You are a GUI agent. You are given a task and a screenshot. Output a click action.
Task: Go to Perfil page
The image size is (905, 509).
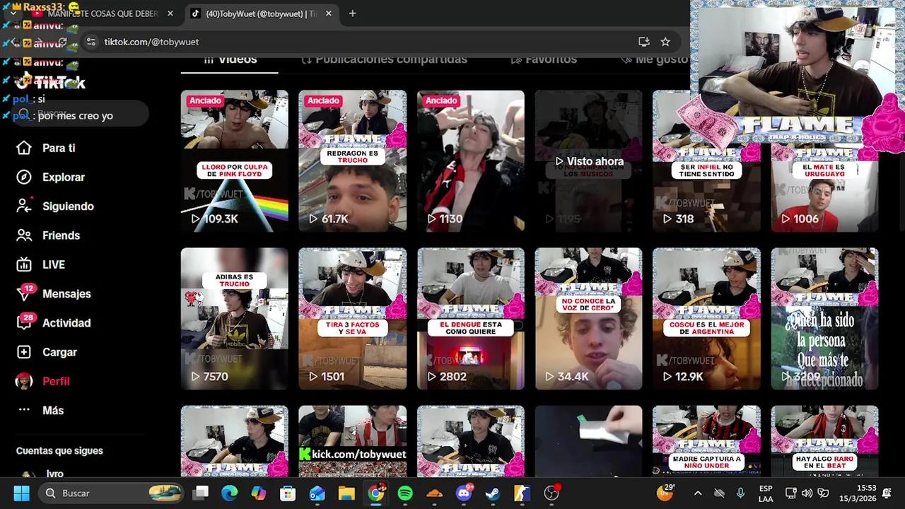click(56, 381)
